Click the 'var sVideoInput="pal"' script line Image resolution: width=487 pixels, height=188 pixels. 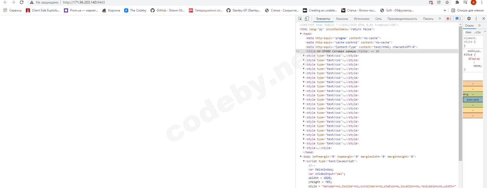[x=327, y=174]
